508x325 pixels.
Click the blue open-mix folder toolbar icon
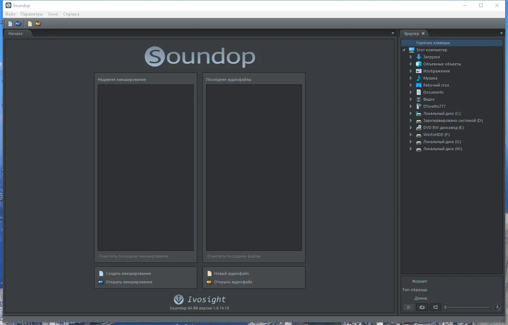click(19, 24)
